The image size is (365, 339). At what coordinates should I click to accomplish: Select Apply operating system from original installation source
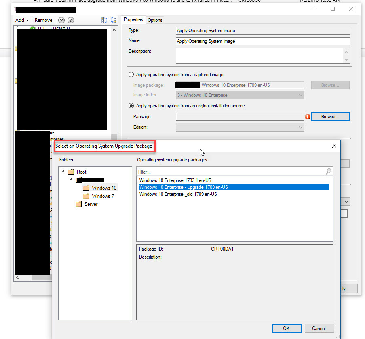coord(131,106)
